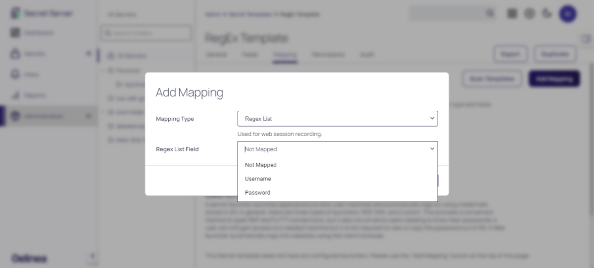Switch to the Permissions tab
Screen dimensions: 594x268
point(328,54)
